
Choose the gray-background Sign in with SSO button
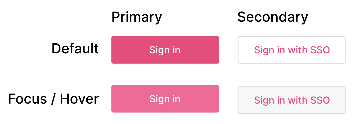click(x=291, y=100)
